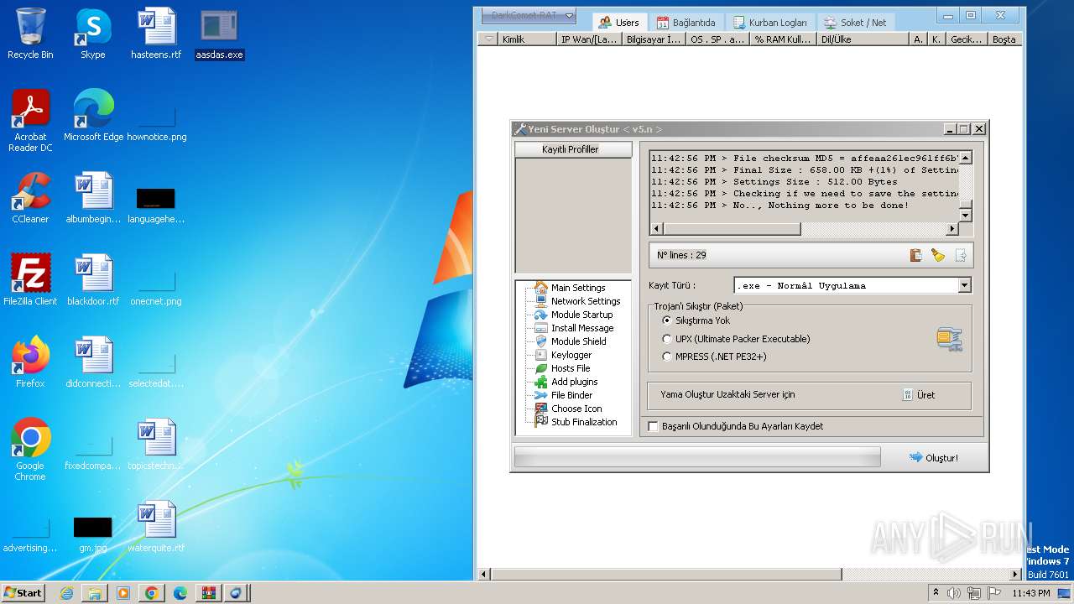Image resolution: width=1074 pixels, height=604 pixels.
Task: Select the Microsoft Edge desktop shortcut
Action: 93,117
